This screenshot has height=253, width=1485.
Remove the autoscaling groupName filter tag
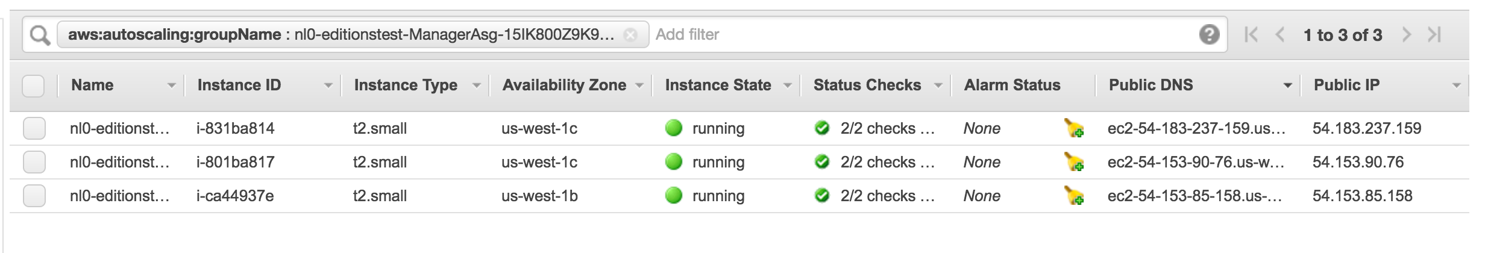(630, 35)
